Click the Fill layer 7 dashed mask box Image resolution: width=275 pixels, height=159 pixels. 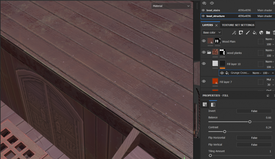click(x=260, y=82)
